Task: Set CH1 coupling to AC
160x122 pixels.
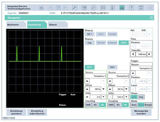Action: 95,105
